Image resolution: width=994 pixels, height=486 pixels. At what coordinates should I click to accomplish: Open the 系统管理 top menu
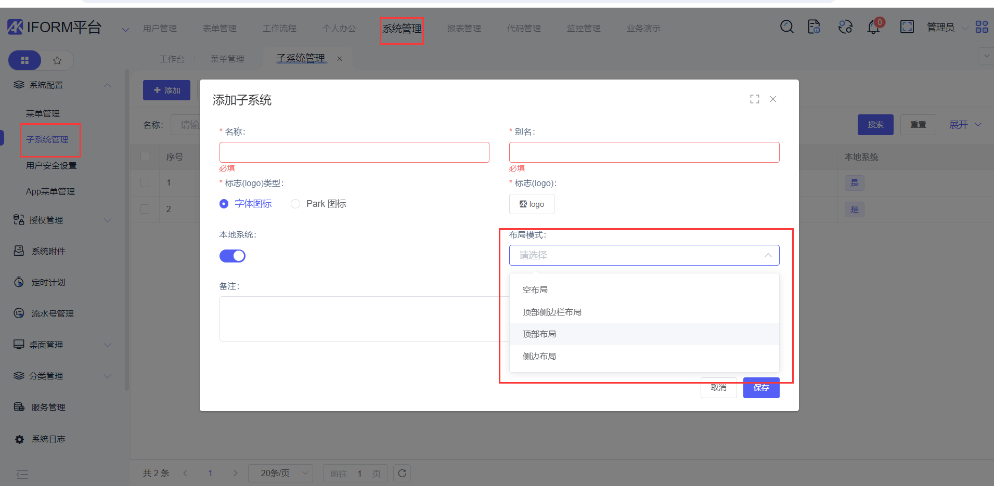402,29
